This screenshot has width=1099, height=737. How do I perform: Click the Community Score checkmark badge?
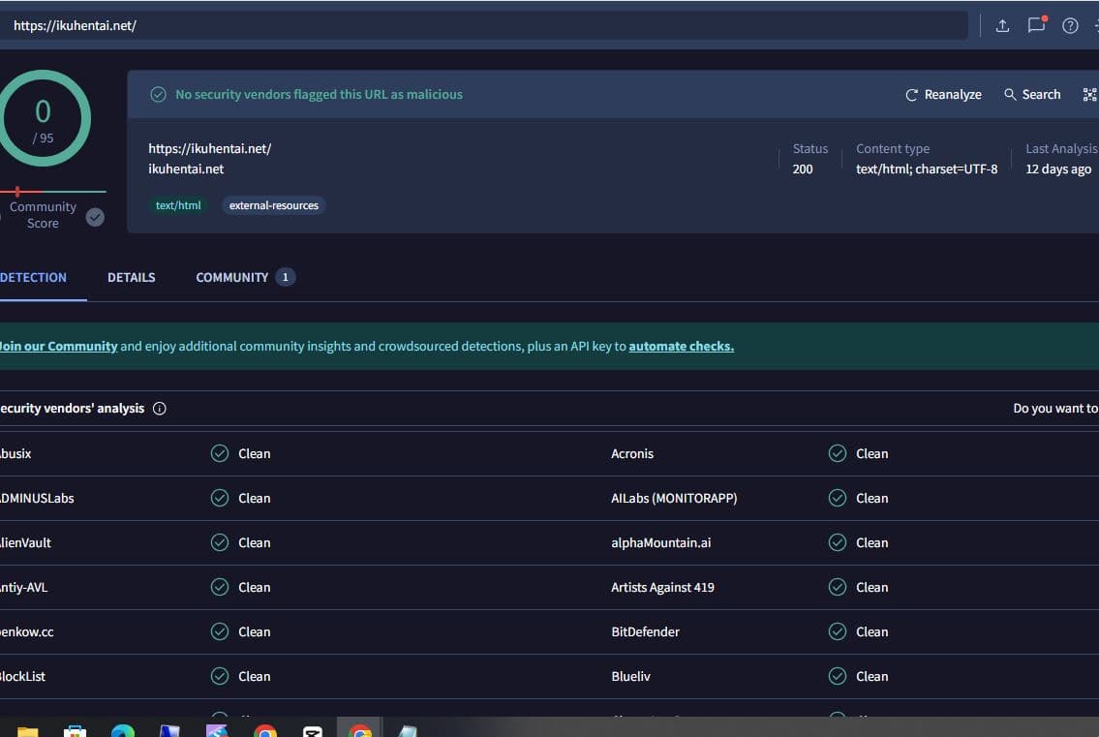(x=95, y=217)
